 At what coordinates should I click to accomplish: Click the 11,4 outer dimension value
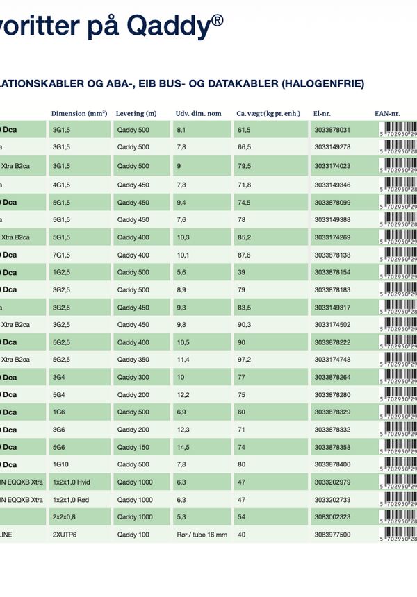click(183, 360)
